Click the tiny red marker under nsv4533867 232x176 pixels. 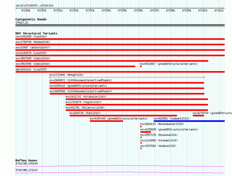[141, 66]
